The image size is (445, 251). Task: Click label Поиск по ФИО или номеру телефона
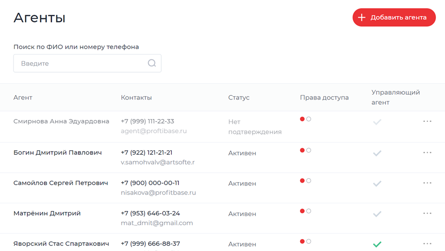pos(76,47)
